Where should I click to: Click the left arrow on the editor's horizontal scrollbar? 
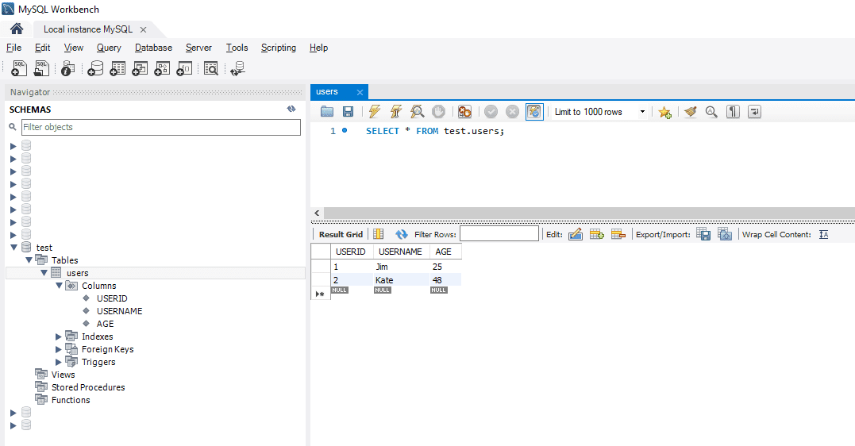coord(317,213)
